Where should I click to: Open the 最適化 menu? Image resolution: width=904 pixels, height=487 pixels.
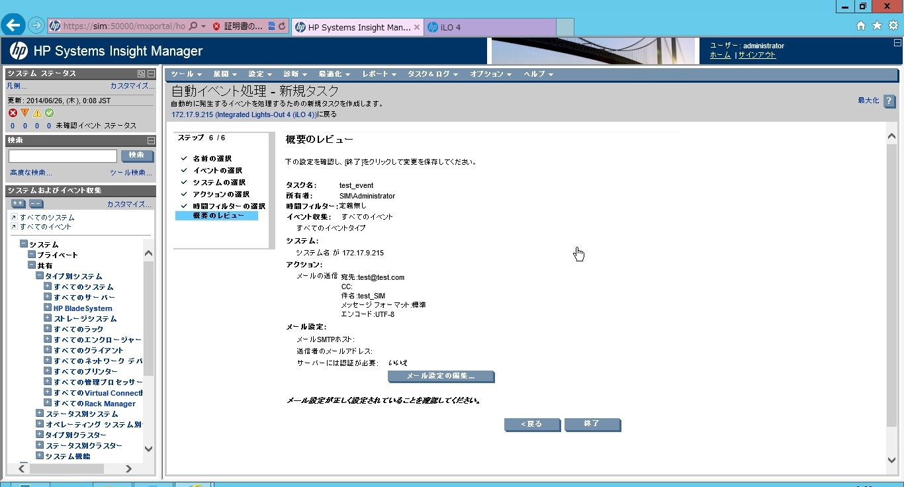tap(334, 74)
